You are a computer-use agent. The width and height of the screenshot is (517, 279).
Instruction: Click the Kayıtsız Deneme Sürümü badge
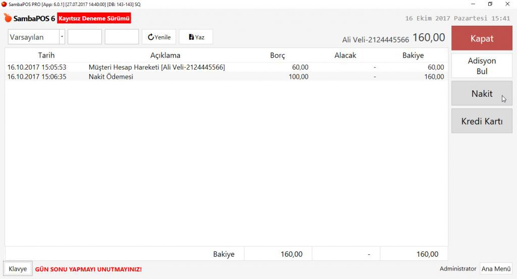[94, 19]
